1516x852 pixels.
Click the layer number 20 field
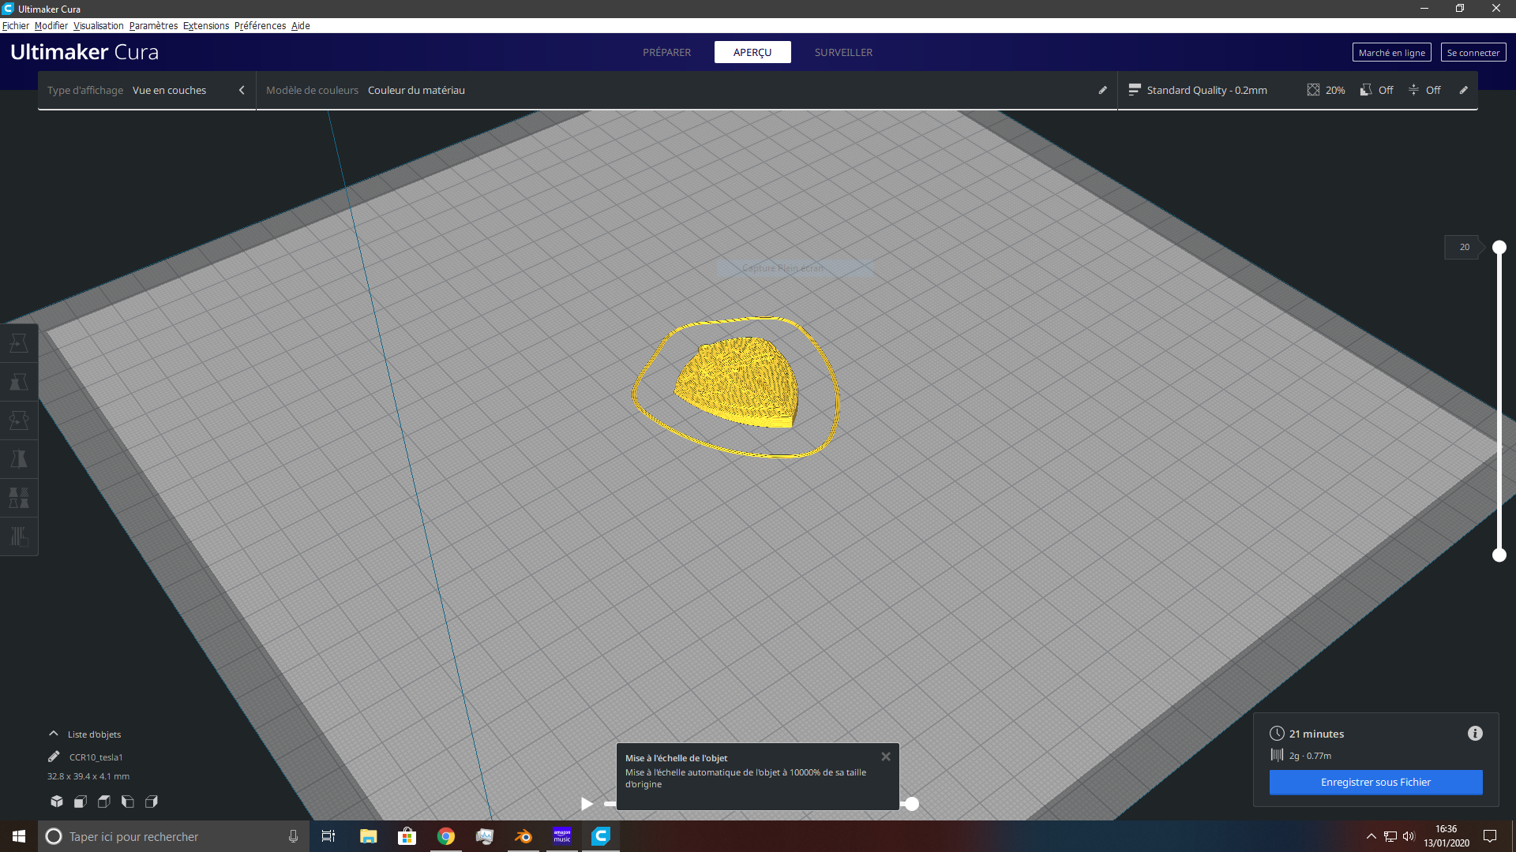1464,247
